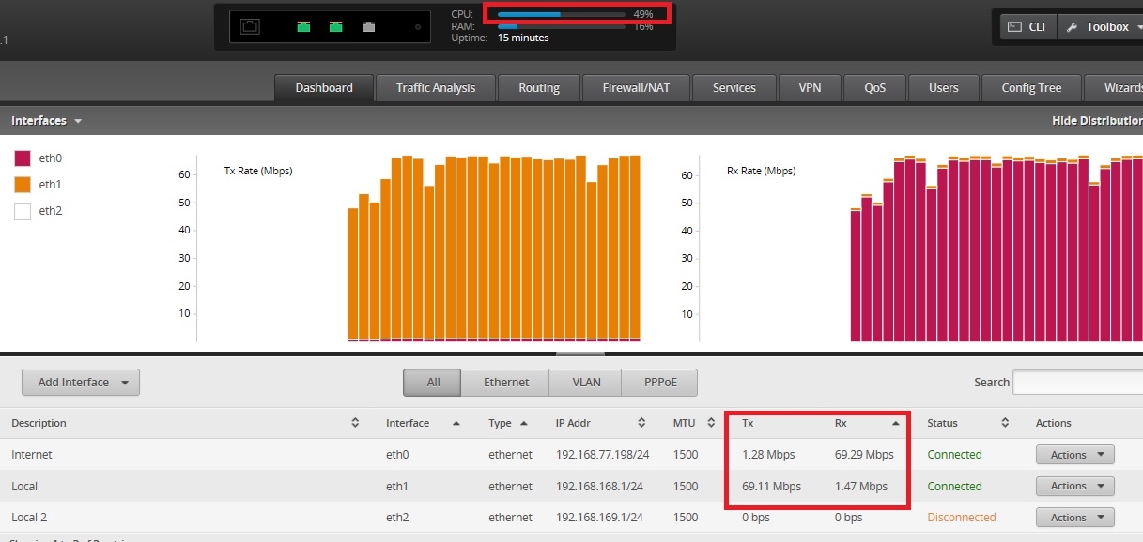Open the Add Interface dropdown
Viewport: 1143px width, 542px height.
point(81,383)
